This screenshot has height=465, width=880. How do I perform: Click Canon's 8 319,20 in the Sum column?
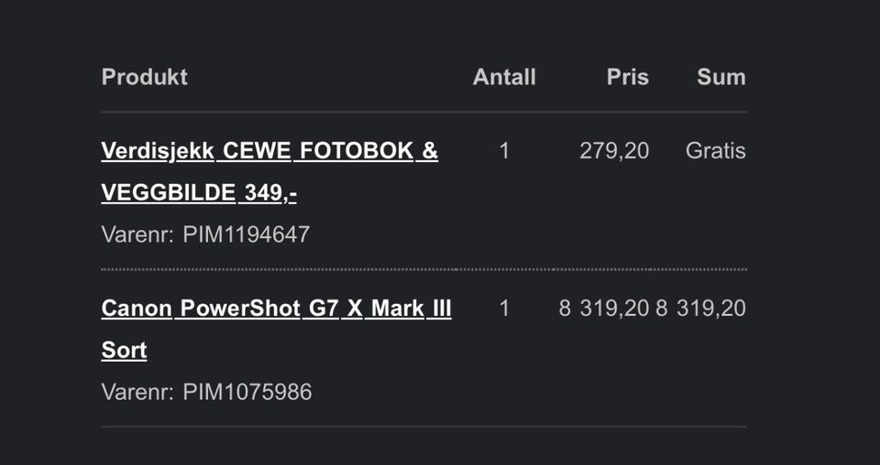pyautogui.click(x=700, y=308)
